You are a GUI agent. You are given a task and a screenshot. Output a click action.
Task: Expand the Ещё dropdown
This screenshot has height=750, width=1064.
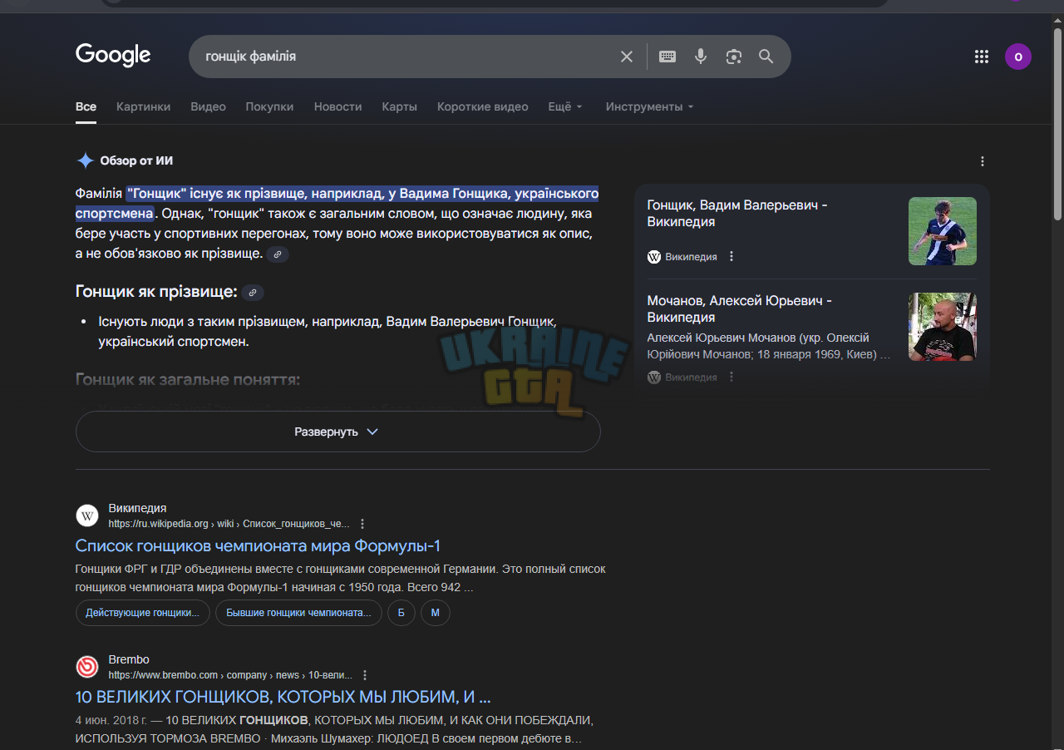point(565,106)
